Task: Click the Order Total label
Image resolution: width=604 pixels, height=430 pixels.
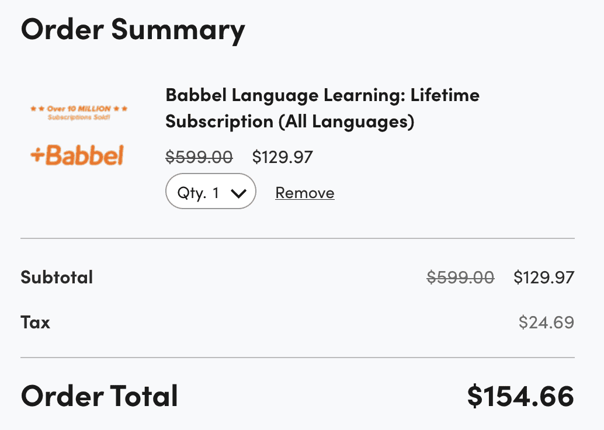Action: (x=99, y=396)
